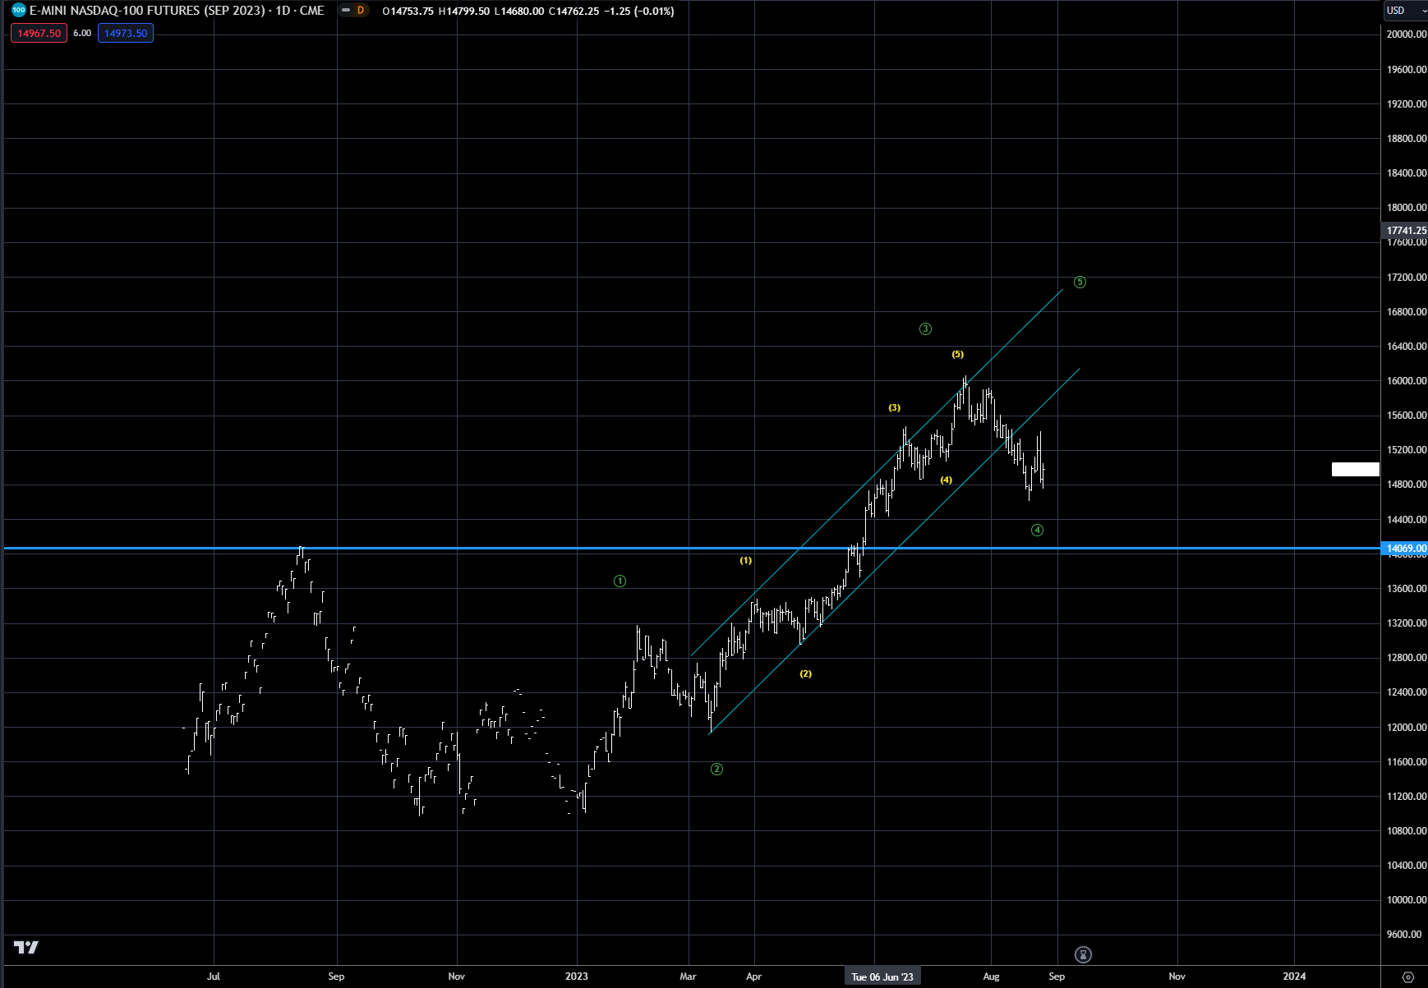This screenshot has width=1428, height=988.
Task: Click the open value O14753.75
Action: click(x=408, y=11)
